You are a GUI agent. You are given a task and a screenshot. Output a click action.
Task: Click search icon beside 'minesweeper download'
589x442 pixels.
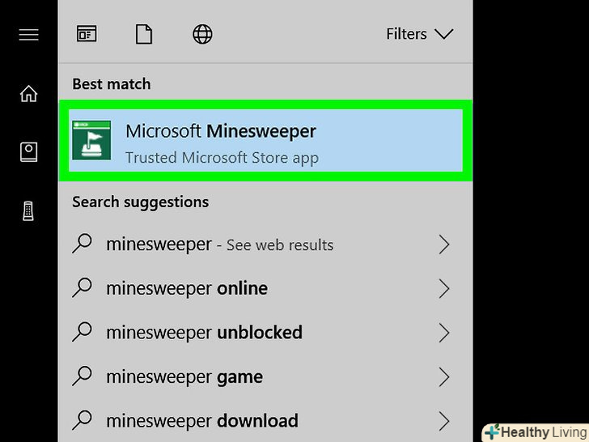(x=82, y=420)
